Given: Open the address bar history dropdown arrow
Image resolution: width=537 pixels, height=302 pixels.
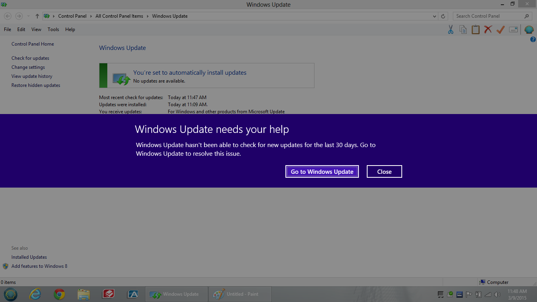Looking at the screenshot, I should (434, 16).
